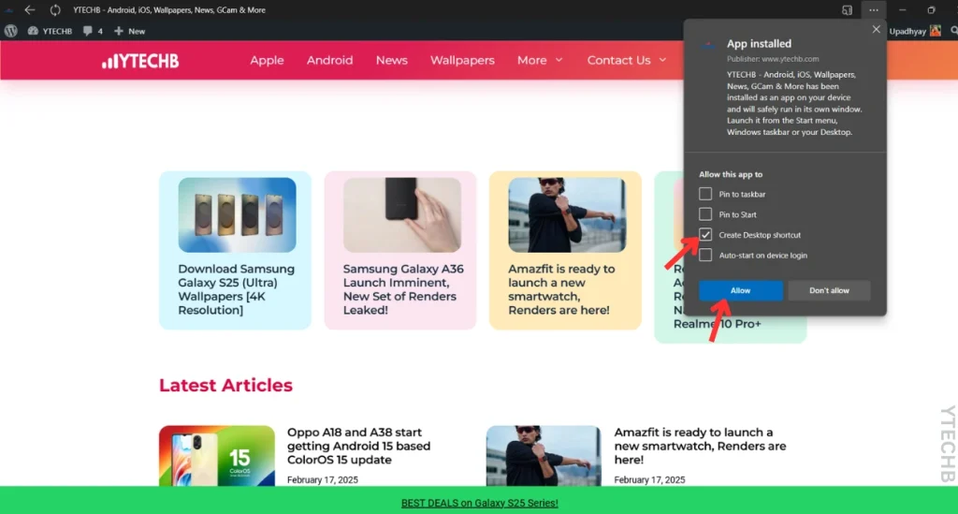Open the Android menu item
Viewport: 958px width, 514px height.
(x=330, y=60)
